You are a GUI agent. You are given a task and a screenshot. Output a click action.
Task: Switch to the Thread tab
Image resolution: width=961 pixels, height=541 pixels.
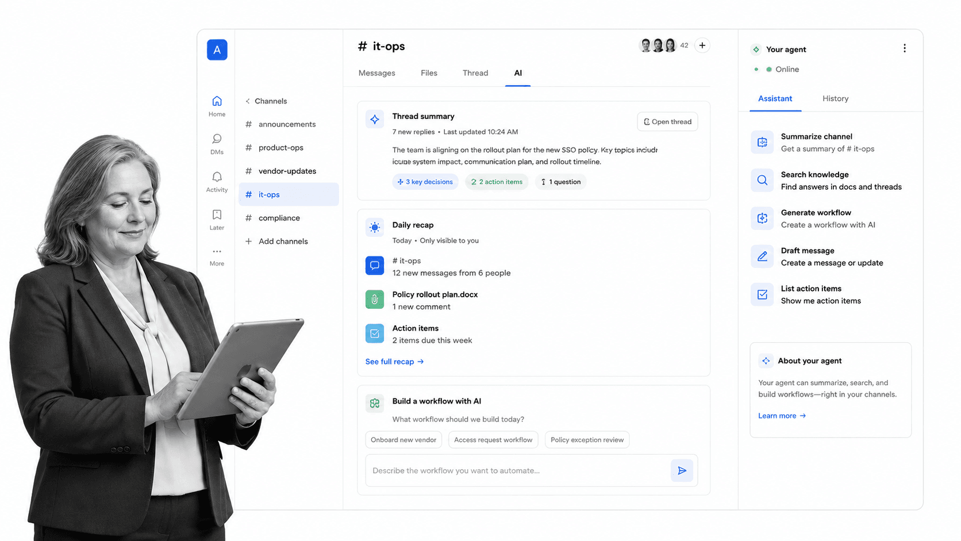pyautogui.click(x=475, y=73)
